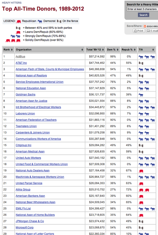Open the ActBlue organization link
Viewport: 158px width, 235px height.
(21, 57)
